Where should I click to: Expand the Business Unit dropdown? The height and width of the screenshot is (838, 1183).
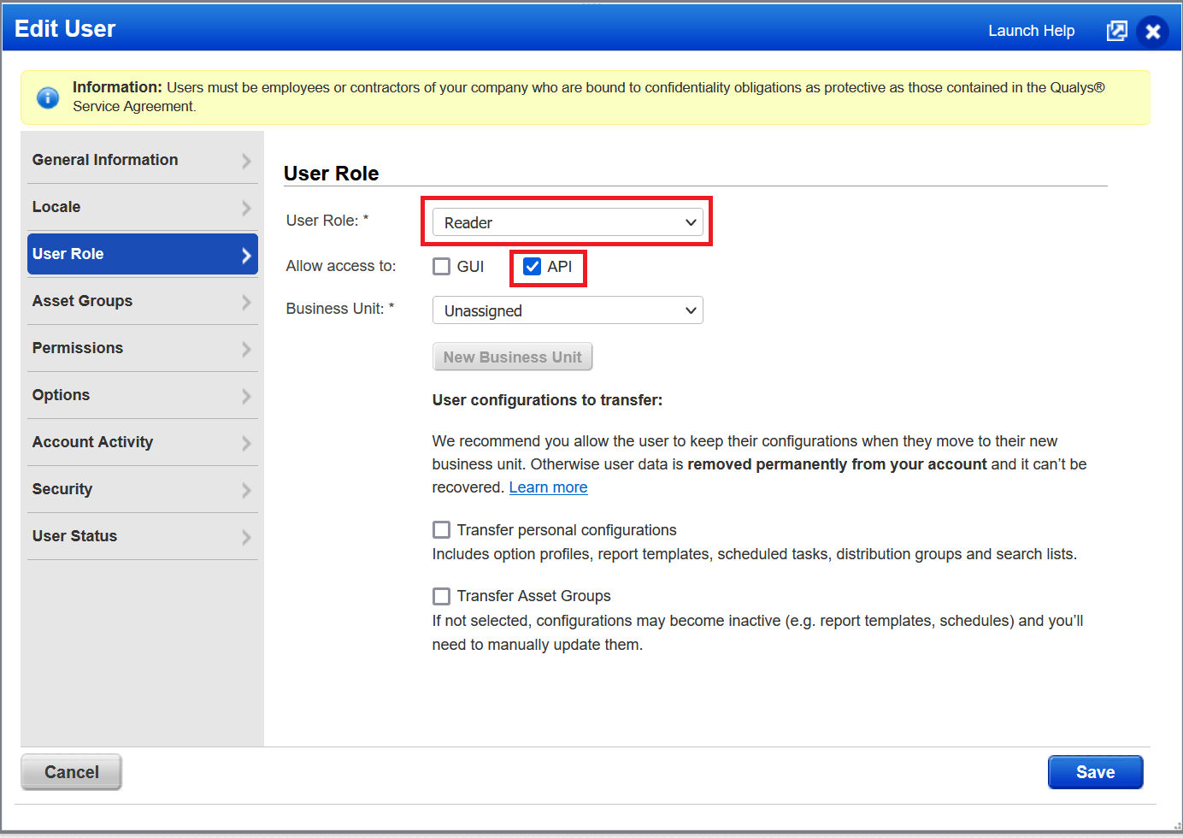568,310
